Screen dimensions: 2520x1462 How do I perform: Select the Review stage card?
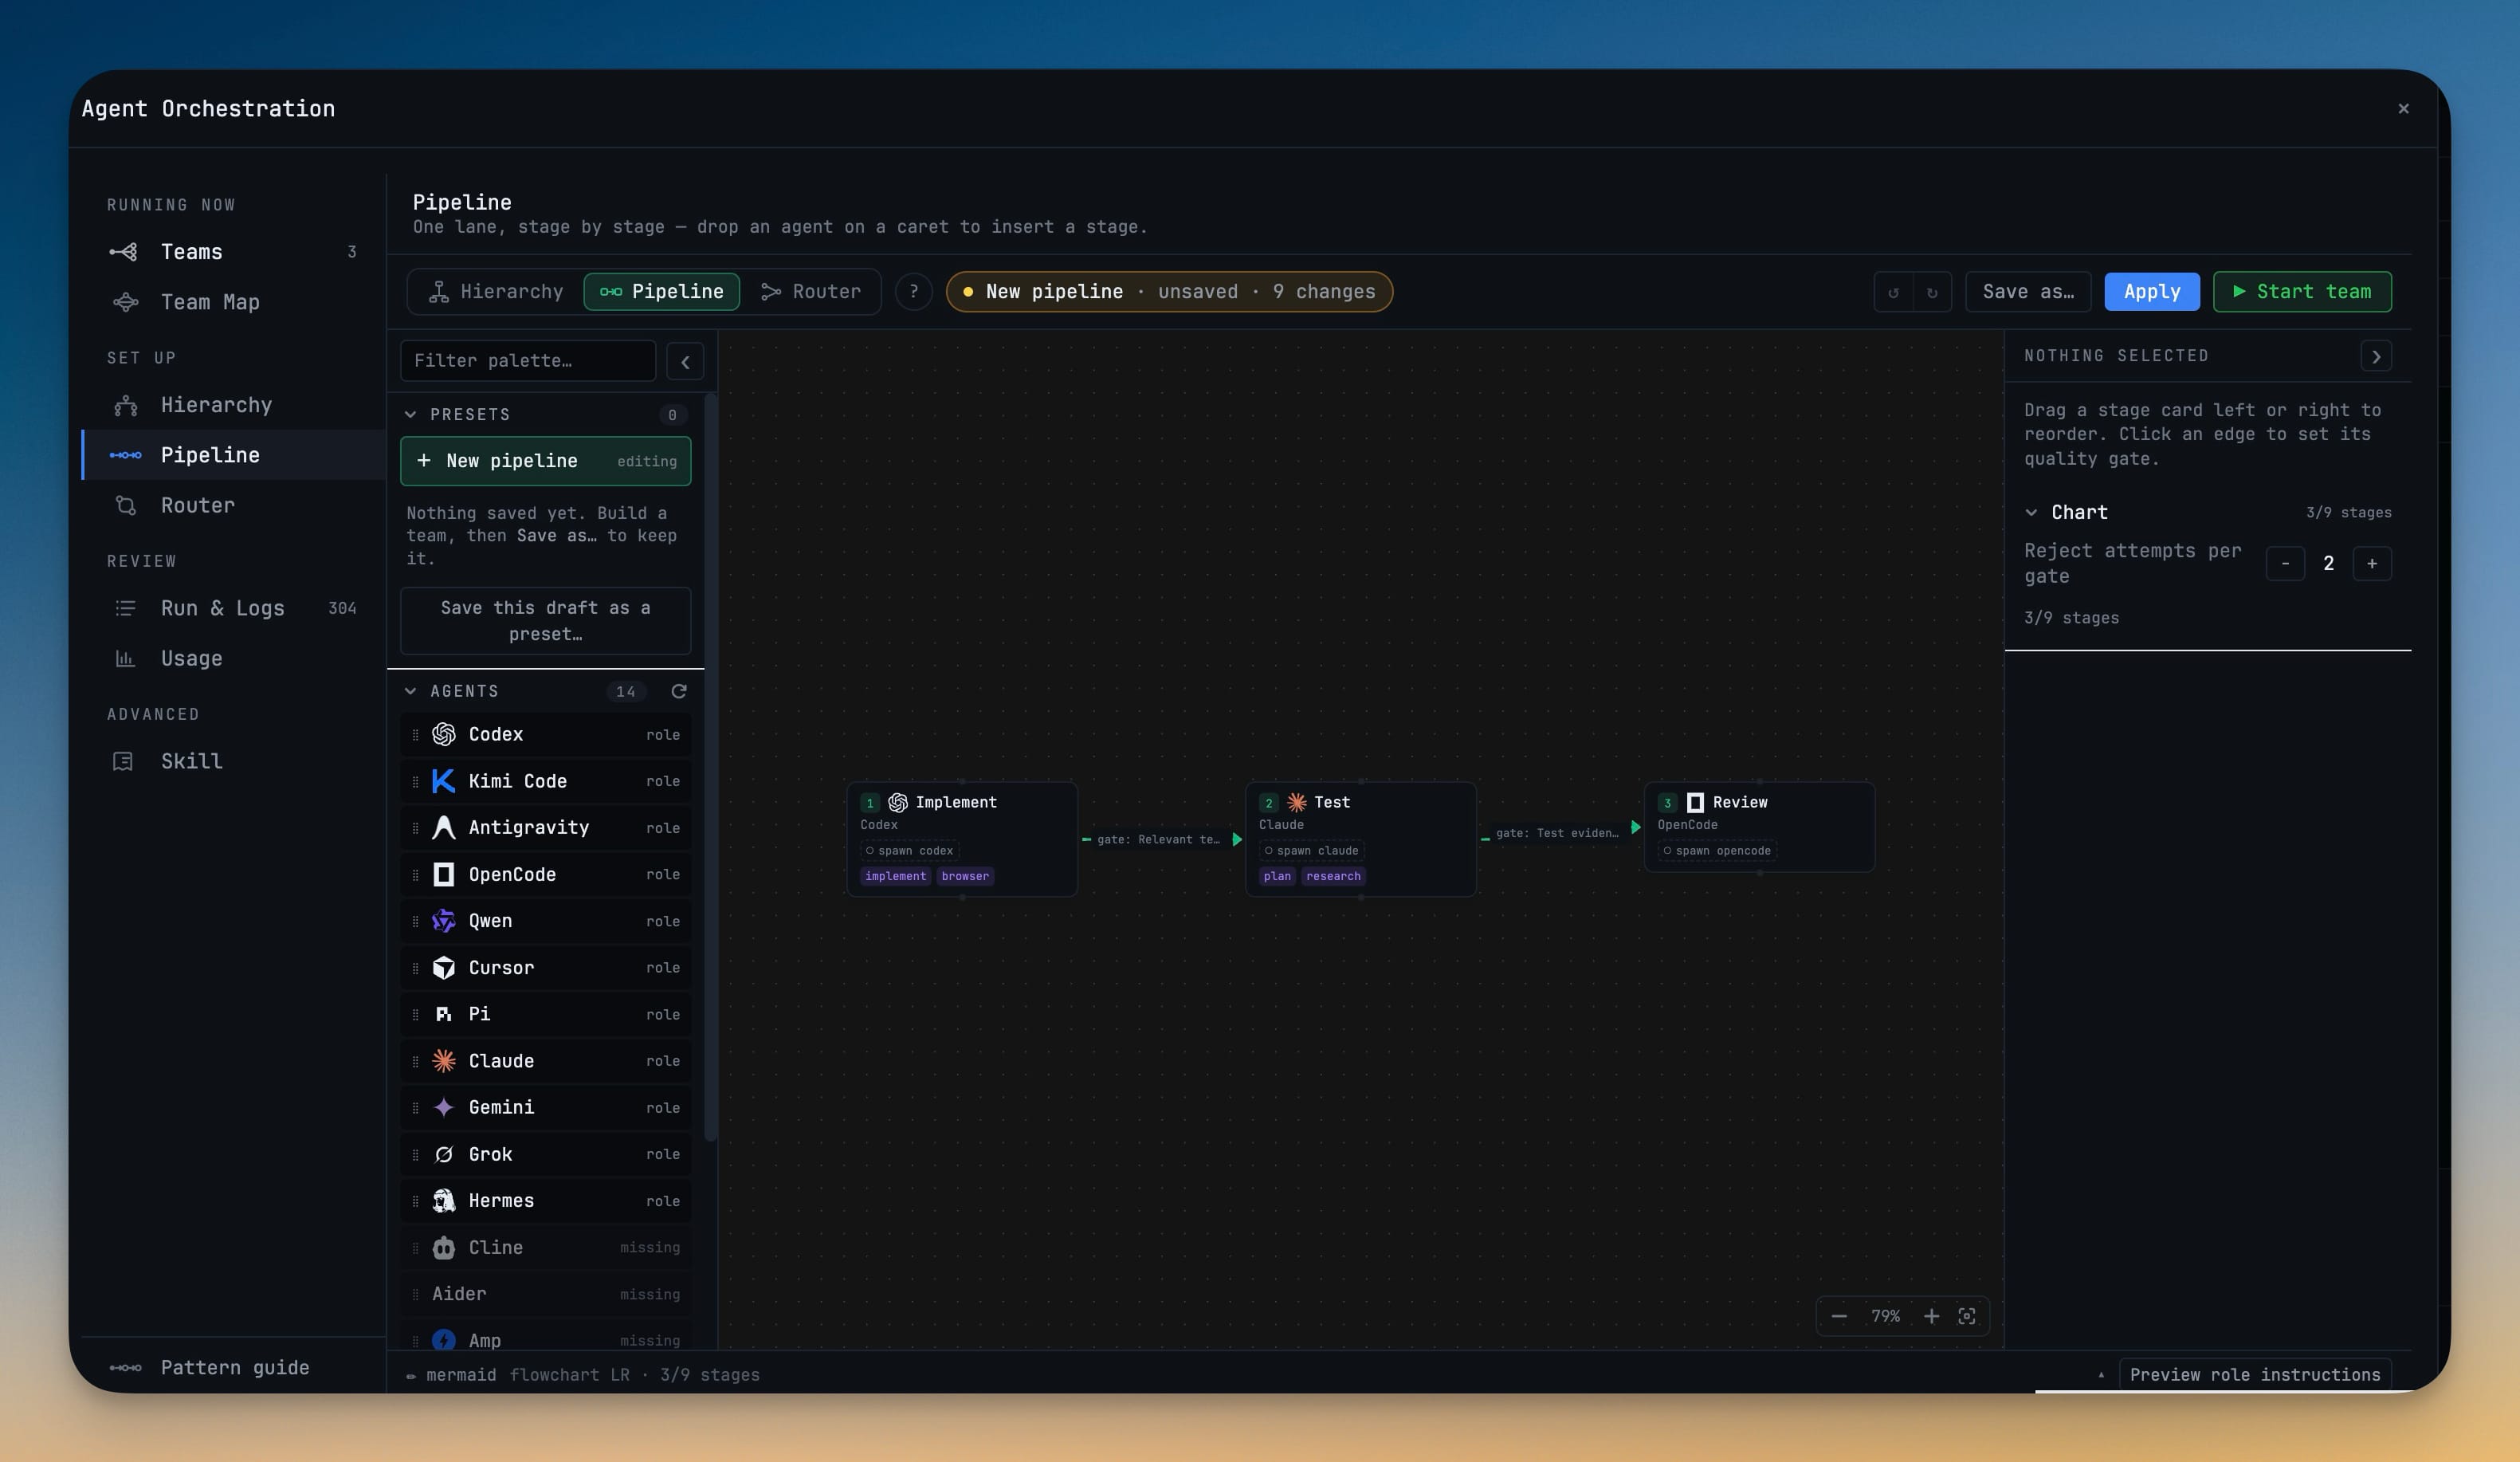tap(1759, 827)
